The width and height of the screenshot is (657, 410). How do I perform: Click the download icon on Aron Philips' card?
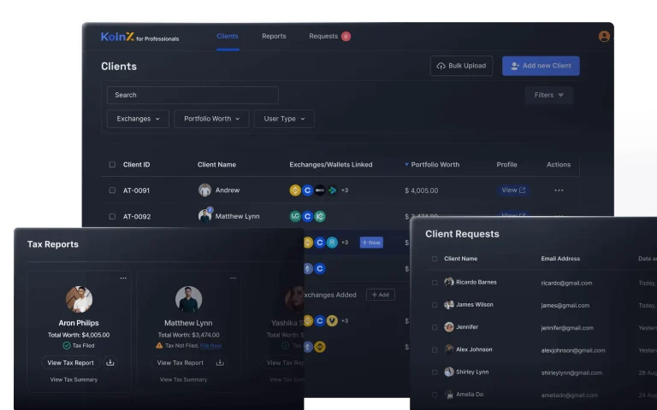pos(110,362)
